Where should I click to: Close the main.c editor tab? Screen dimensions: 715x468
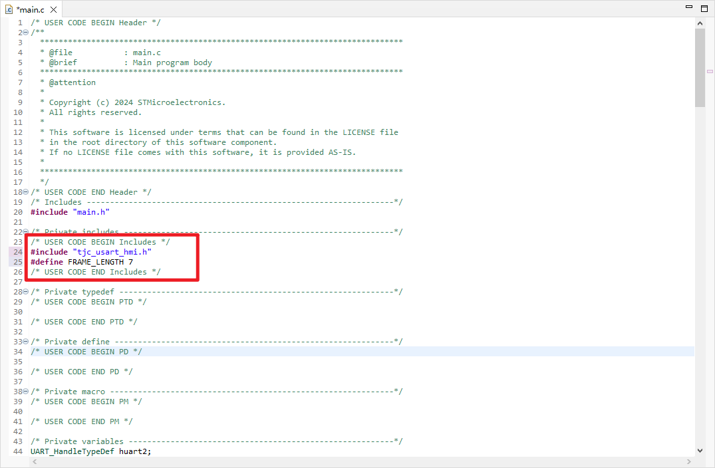(53, 9)
